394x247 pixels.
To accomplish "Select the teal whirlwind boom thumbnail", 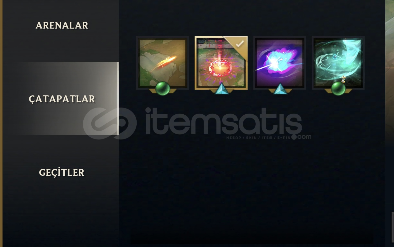I will pos(338,63).
